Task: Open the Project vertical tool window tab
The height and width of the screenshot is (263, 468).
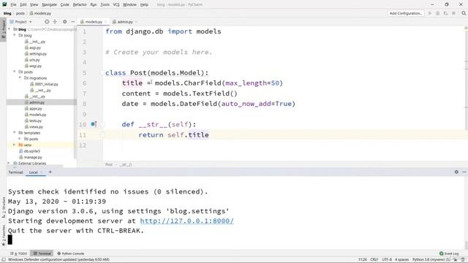Action: [3, 29]
